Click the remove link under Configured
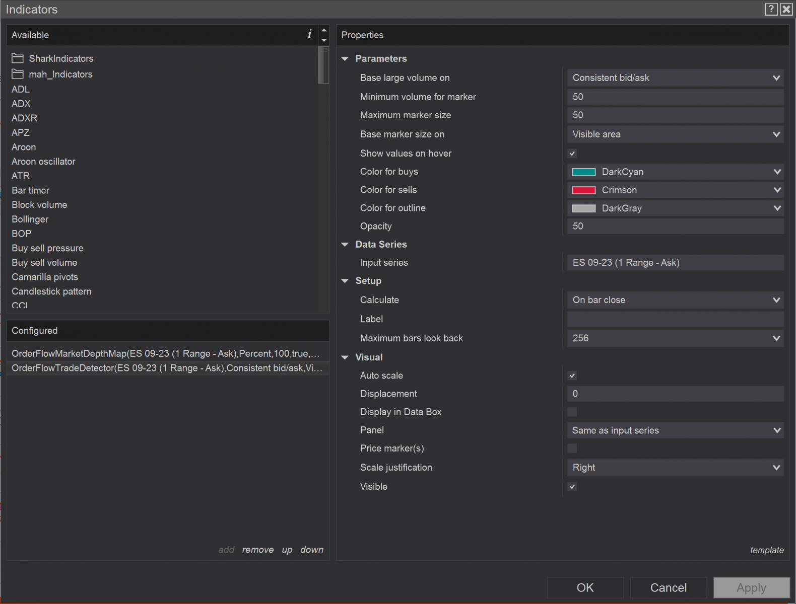The height and width of the screenshot is (604, 796). coord(257,550)
